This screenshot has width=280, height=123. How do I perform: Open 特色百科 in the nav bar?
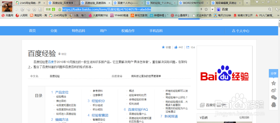(79, 31)
